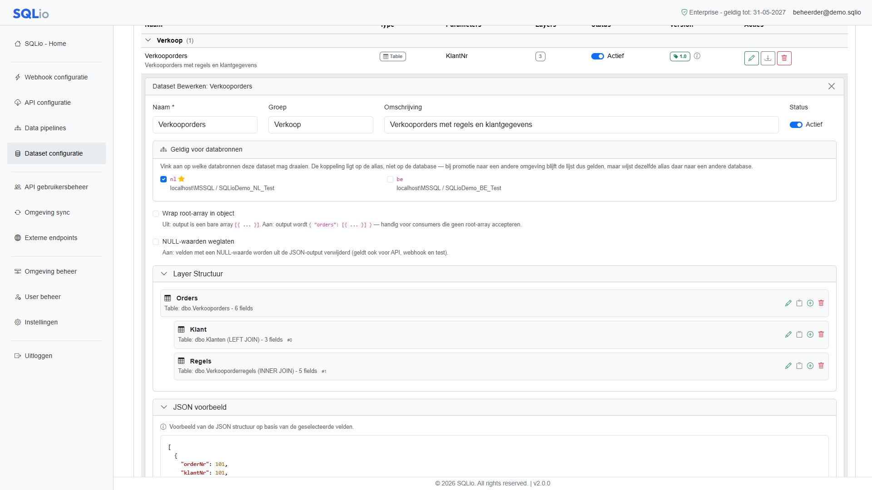
Task: Edit the Klant layer
Action: [788, 334]
